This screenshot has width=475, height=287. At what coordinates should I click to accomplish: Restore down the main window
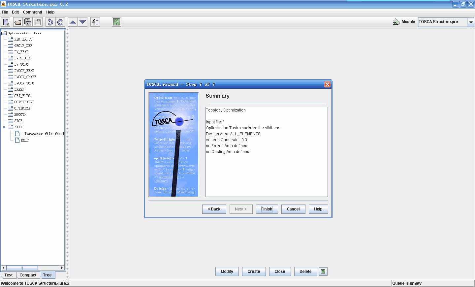pos(463,4)
